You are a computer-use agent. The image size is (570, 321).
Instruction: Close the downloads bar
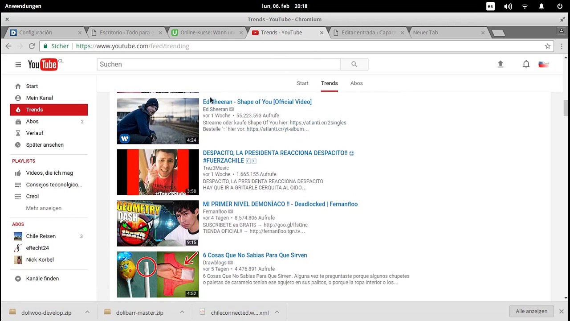tap(562, 311)
